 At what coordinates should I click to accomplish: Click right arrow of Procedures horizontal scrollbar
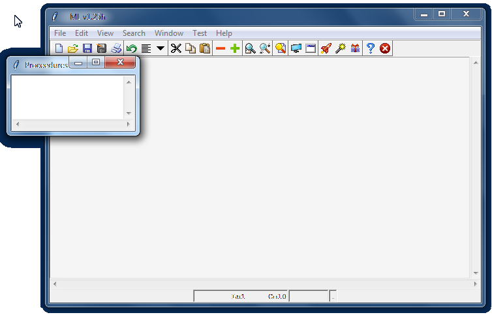(x=129, y=124)
